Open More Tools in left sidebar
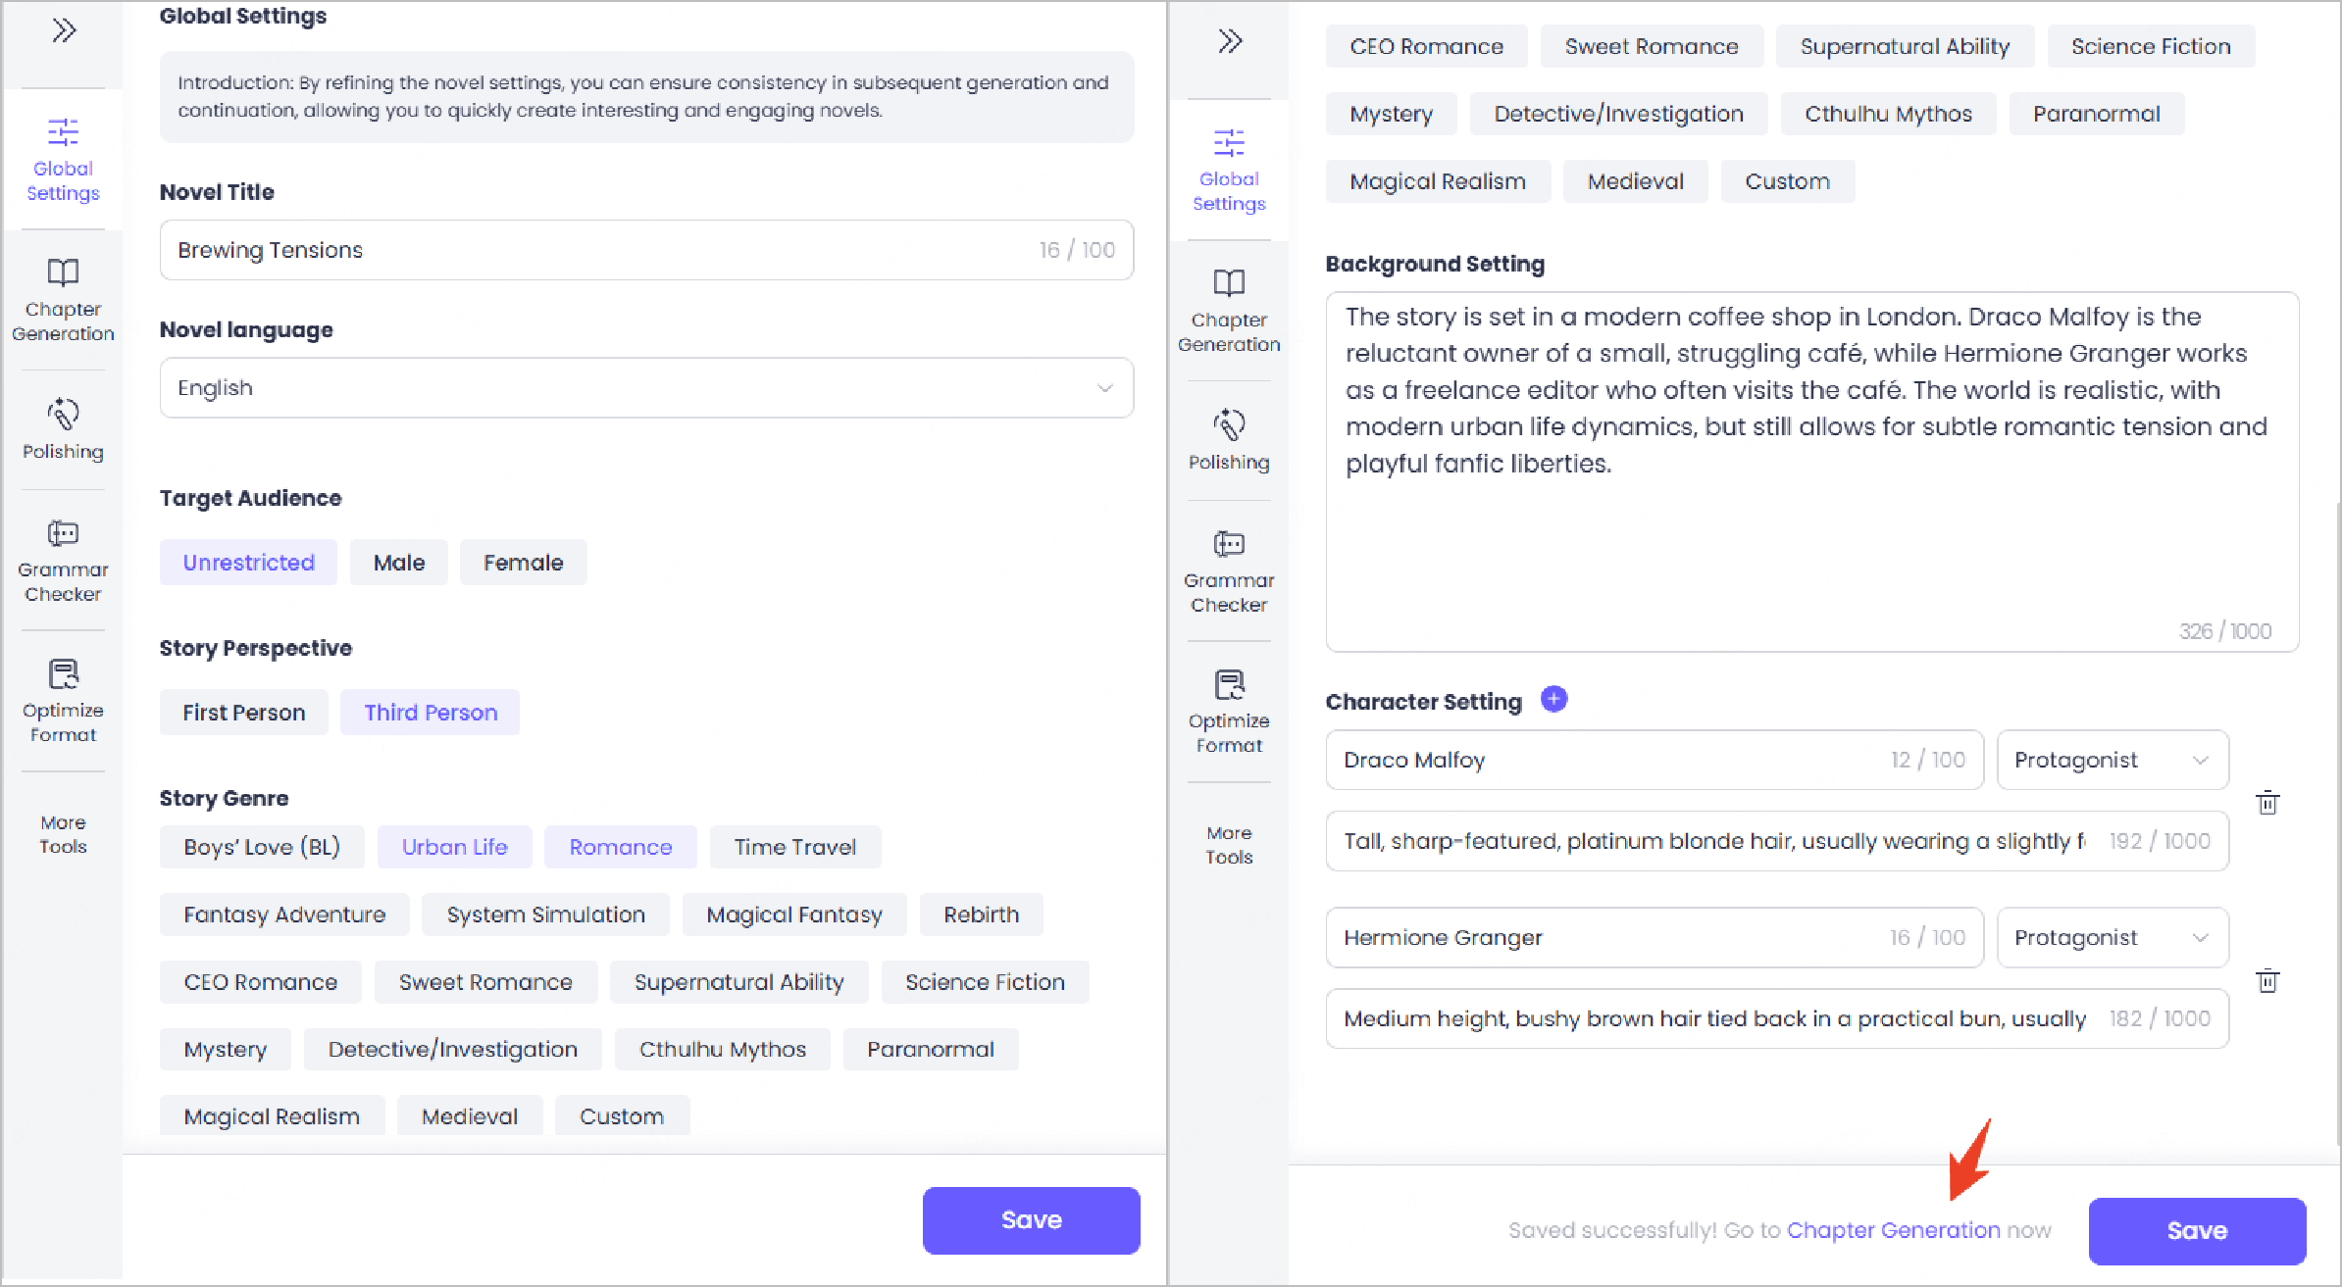Viewport: 2342px width, 1287px height. click(x=63, y=833)
